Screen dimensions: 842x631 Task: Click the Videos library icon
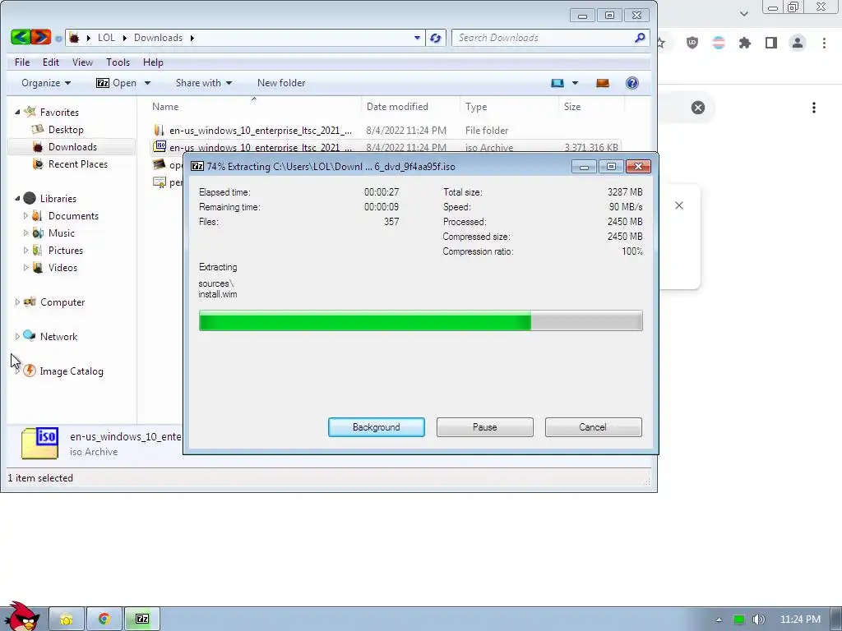[38, 267]
